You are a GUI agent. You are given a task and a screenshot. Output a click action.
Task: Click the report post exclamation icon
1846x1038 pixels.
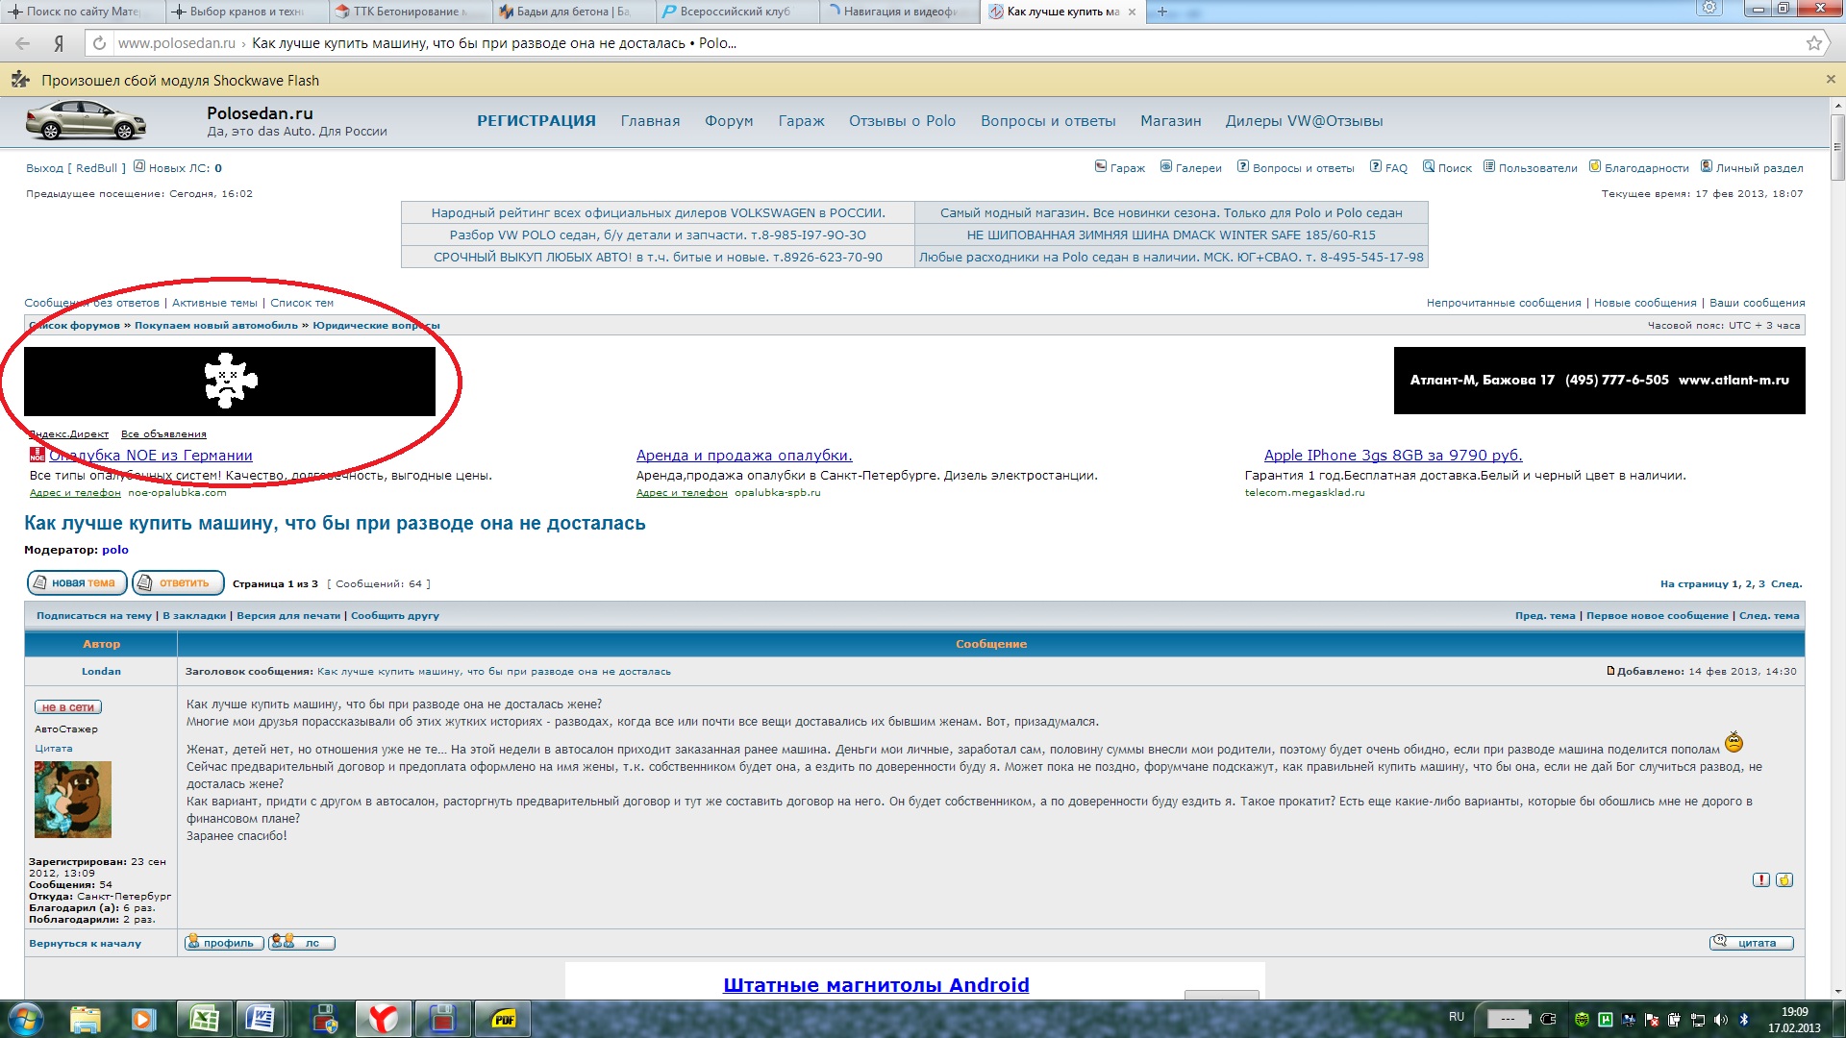1760,879
